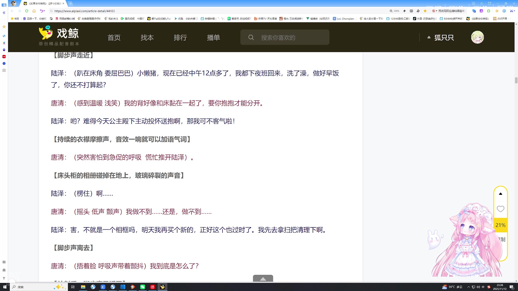The height and width of the screenshot is (291, 518).
Task: Bookmark this page via the address bar star
Action: (x=425, y=11)
